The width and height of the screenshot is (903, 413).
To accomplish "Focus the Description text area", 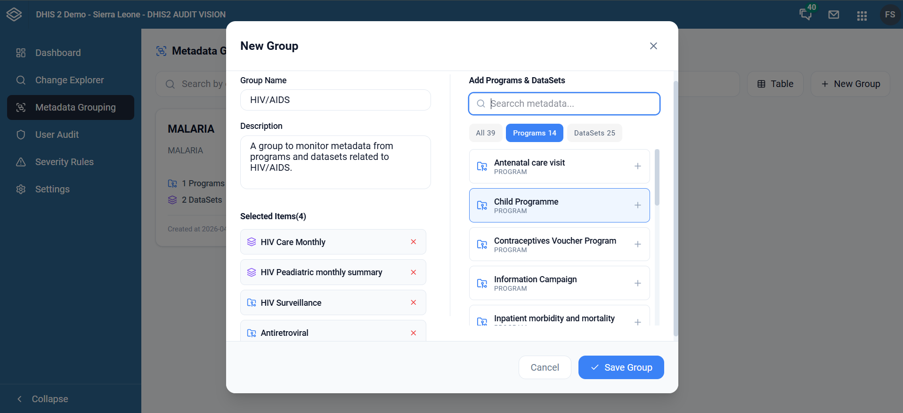I will [335, 162].
